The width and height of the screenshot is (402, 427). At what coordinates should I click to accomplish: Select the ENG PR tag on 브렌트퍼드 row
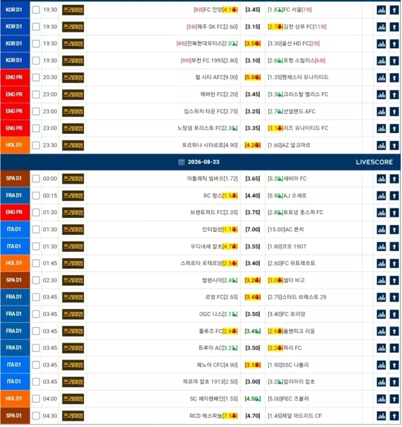[15, 213]
